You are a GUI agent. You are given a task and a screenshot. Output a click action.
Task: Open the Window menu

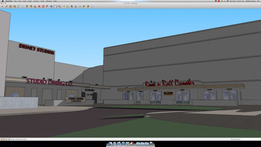[x=49, y=1]
